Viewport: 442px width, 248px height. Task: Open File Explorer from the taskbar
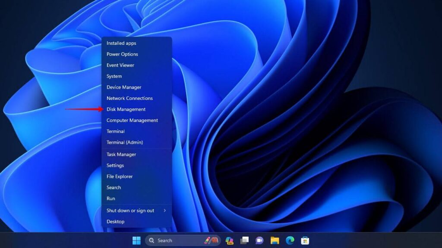tap(275, 240)
